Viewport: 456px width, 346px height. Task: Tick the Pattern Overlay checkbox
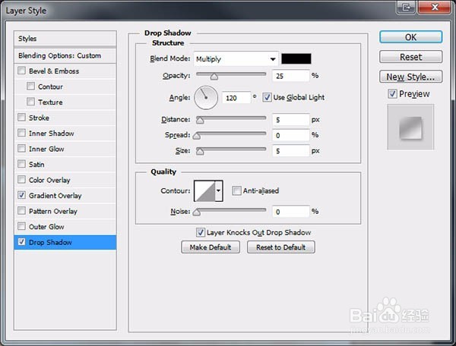[x=21, y=210]
